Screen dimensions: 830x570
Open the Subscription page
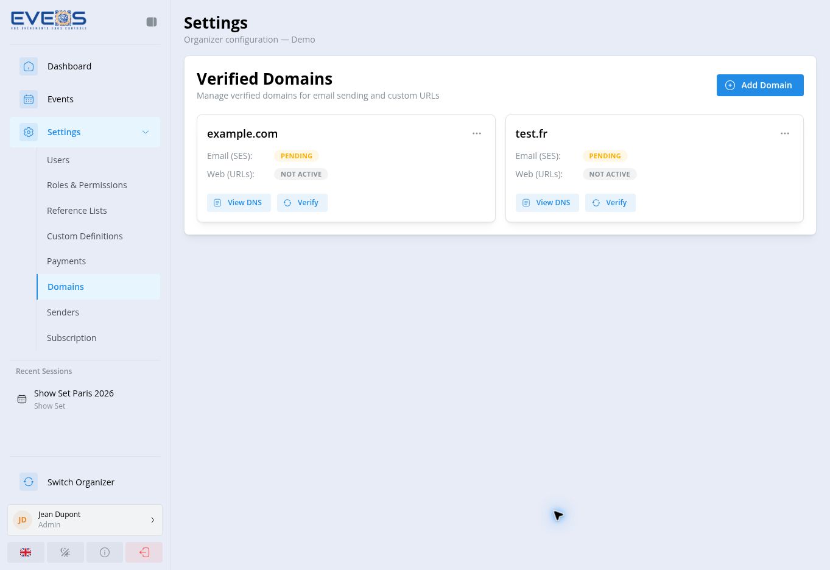click(99, 338)
